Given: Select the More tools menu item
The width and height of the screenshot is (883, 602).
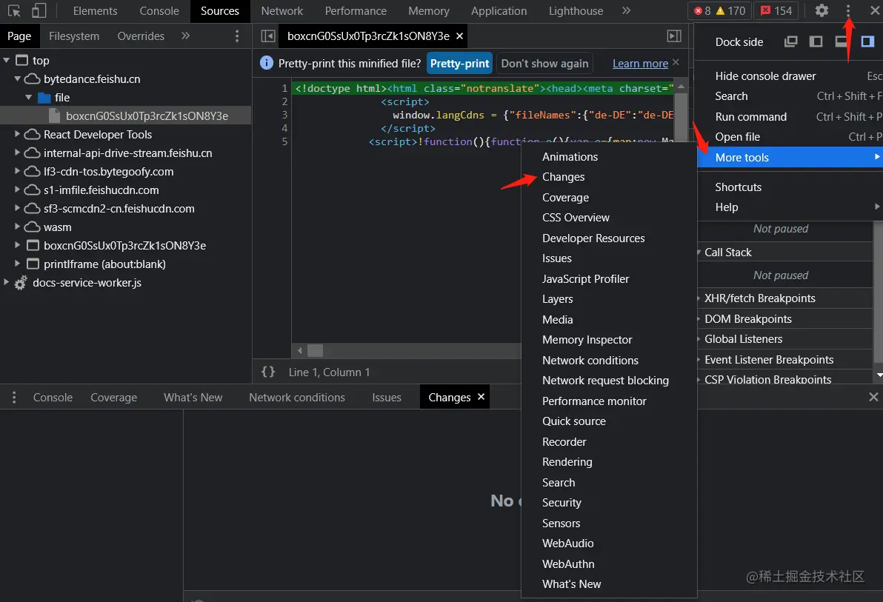Looking at the screenshot, I should [790, 157].
